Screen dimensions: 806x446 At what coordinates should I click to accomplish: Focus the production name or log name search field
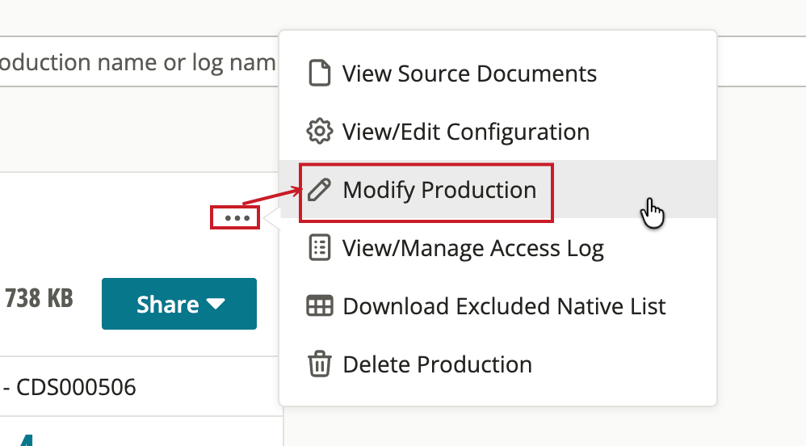coord(139,61)
